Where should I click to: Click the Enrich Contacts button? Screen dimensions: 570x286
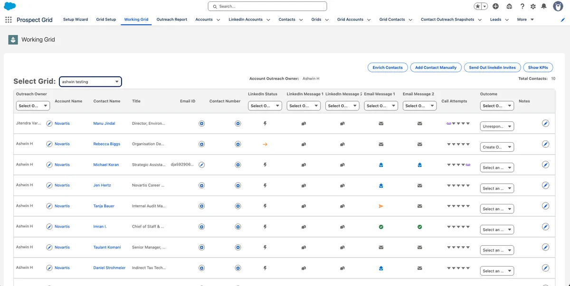pos(388,67)
